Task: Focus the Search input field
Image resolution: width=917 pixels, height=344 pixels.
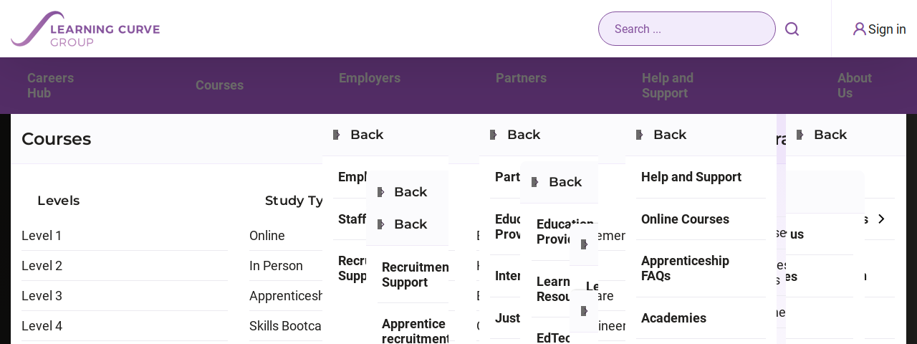Action: coord(686,29)
